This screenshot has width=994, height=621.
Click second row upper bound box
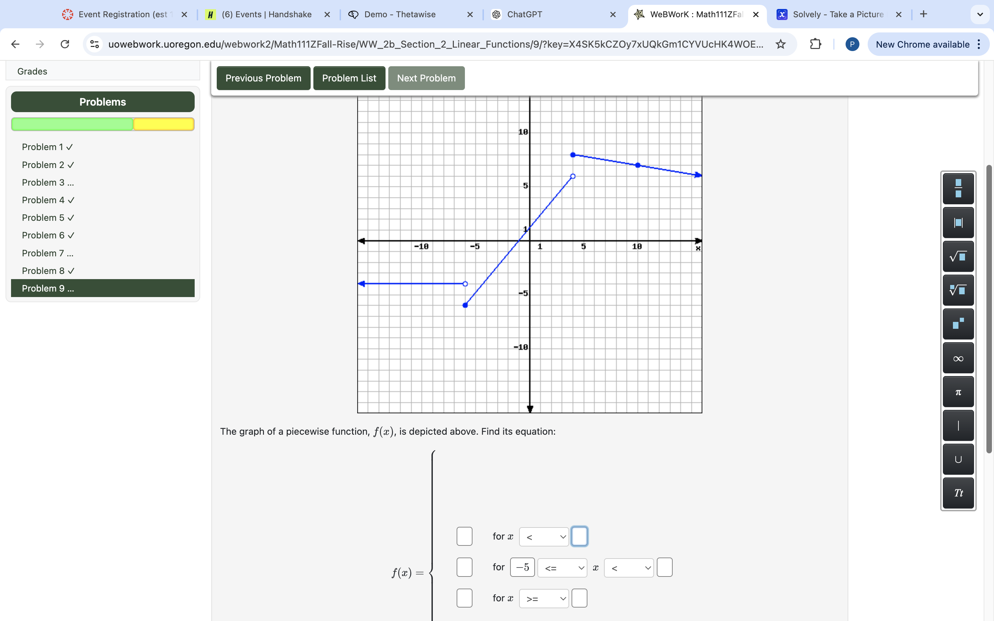coord(664,567)
